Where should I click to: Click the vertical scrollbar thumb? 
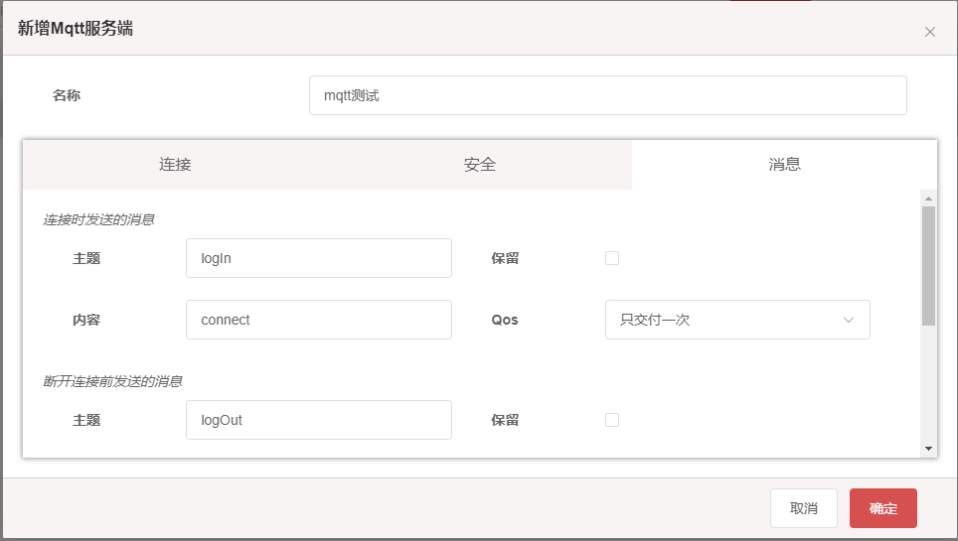pos(928,266)
